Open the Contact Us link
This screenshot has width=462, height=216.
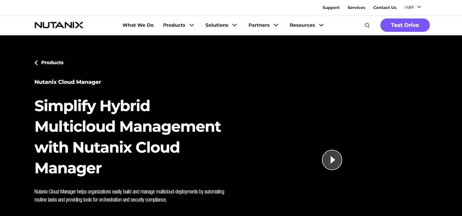coord(385,7)
